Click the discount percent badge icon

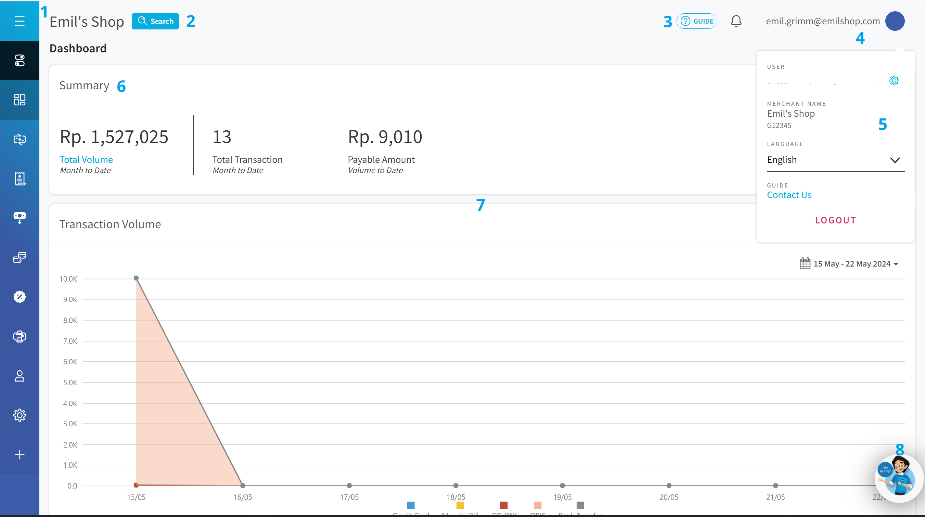coord(20,297)
